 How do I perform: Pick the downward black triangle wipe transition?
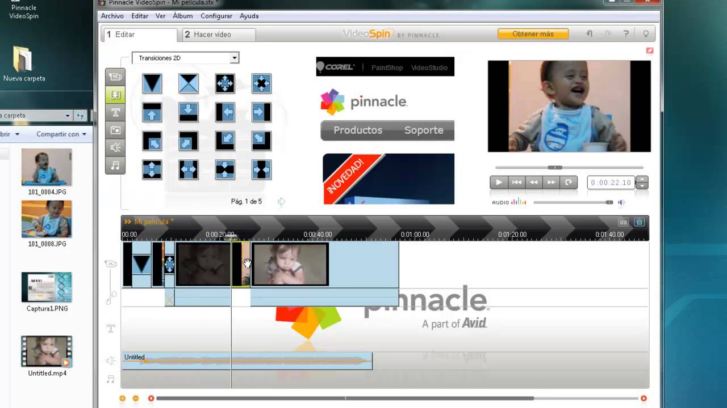[x=152, y=84]
